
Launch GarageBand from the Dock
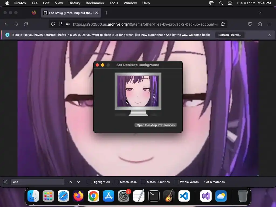(x=169, y=196)
